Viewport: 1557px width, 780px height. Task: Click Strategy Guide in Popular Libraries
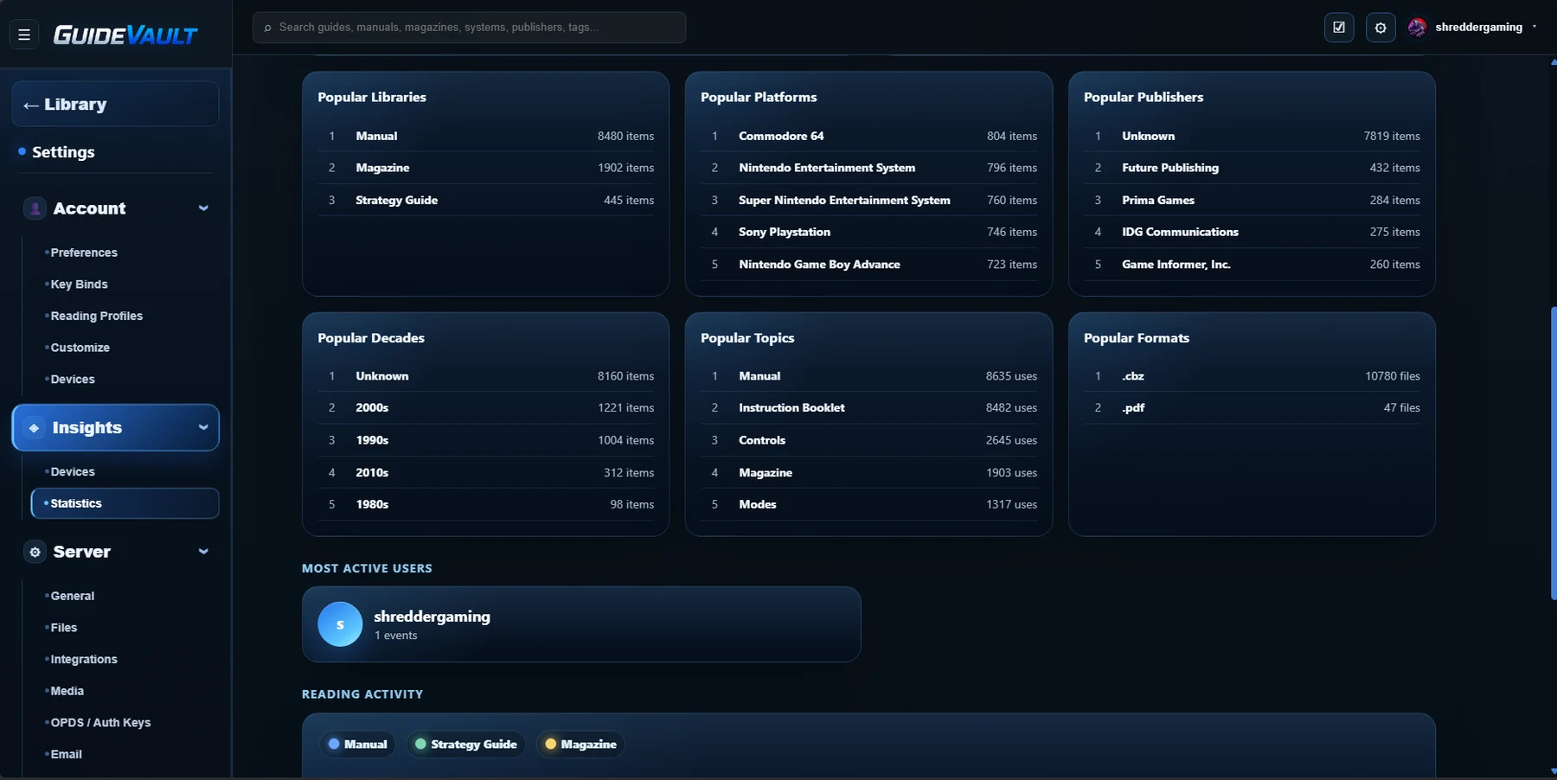pyautogui.click(x=485, y=200)
